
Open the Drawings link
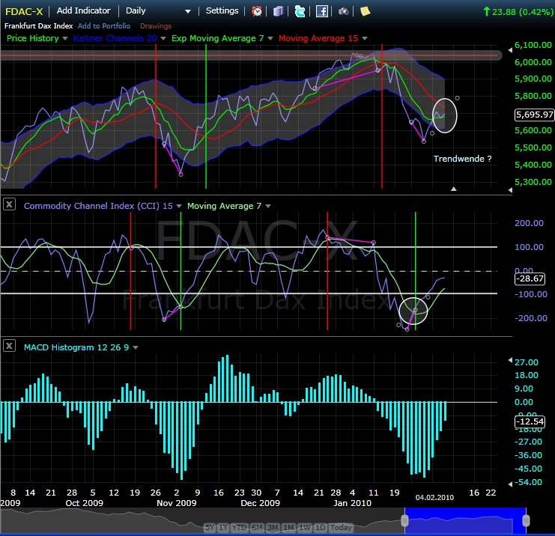156,26
